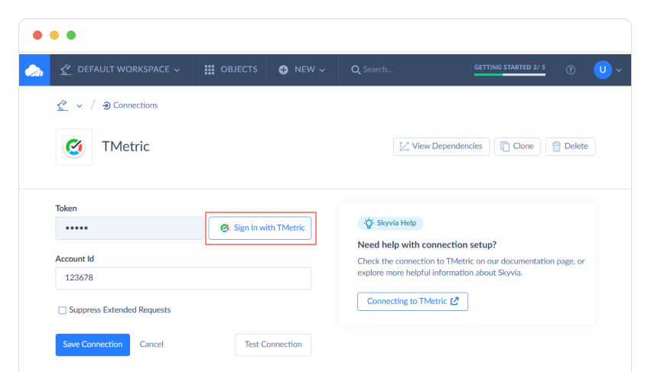Image resolution: width=651 pixels, height=372 pixels.
Task: Click the search magnifier icon
Action: (x=356, y=70)
